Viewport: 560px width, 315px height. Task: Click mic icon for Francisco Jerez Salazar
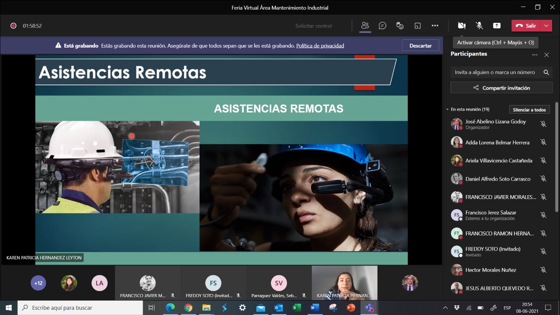click(543, 215)
